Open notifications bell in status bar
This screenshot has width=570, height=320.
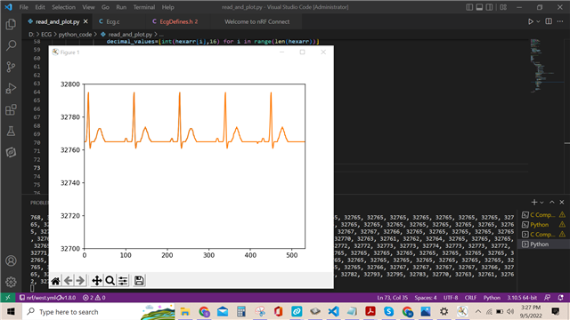pos(560,298)
